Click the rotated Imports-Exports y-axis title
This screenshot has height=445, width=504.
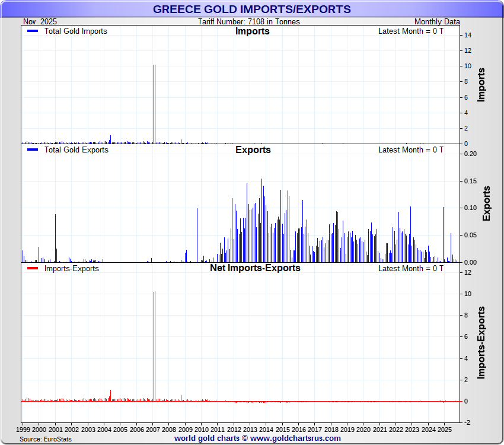click(x=481, y=342)
